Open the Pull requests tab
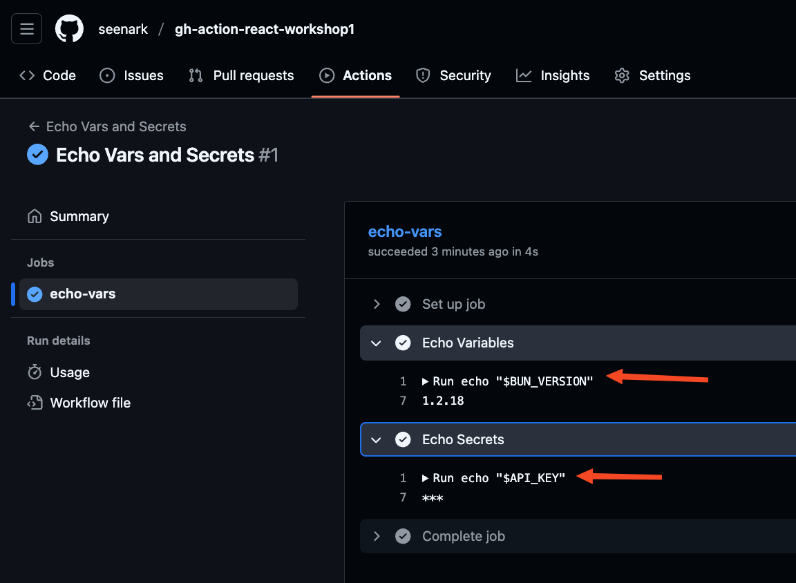Image resolution: width=796 pixels, height=583 pixels. pyautogui.click(x=241, y=75)
